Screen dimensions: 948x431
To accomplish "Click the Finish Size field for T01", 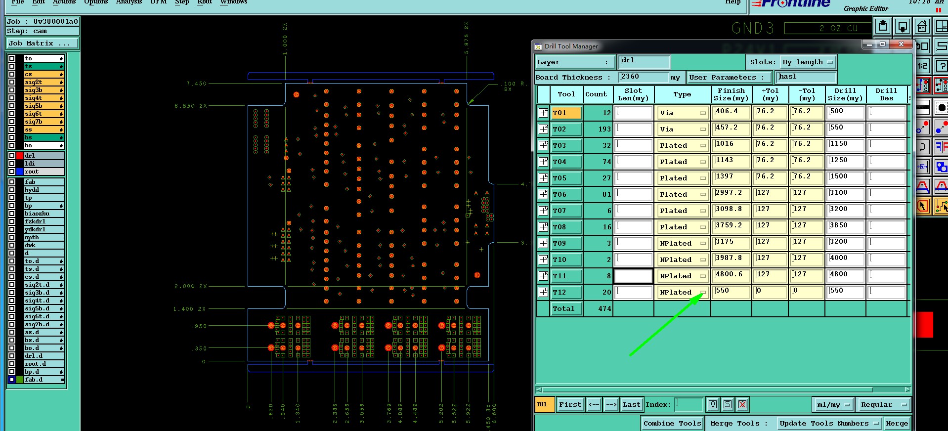I will pos(731,112).
